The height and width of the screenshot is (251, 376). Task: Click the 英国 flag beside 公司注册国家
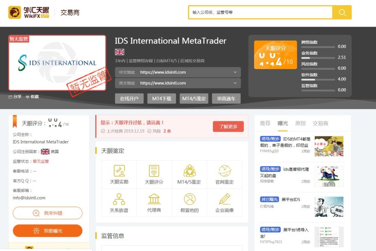point(45,151)
